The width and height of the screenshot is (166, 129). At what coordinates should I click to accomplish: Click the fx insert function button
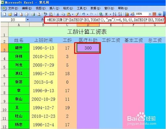[43, 20]
